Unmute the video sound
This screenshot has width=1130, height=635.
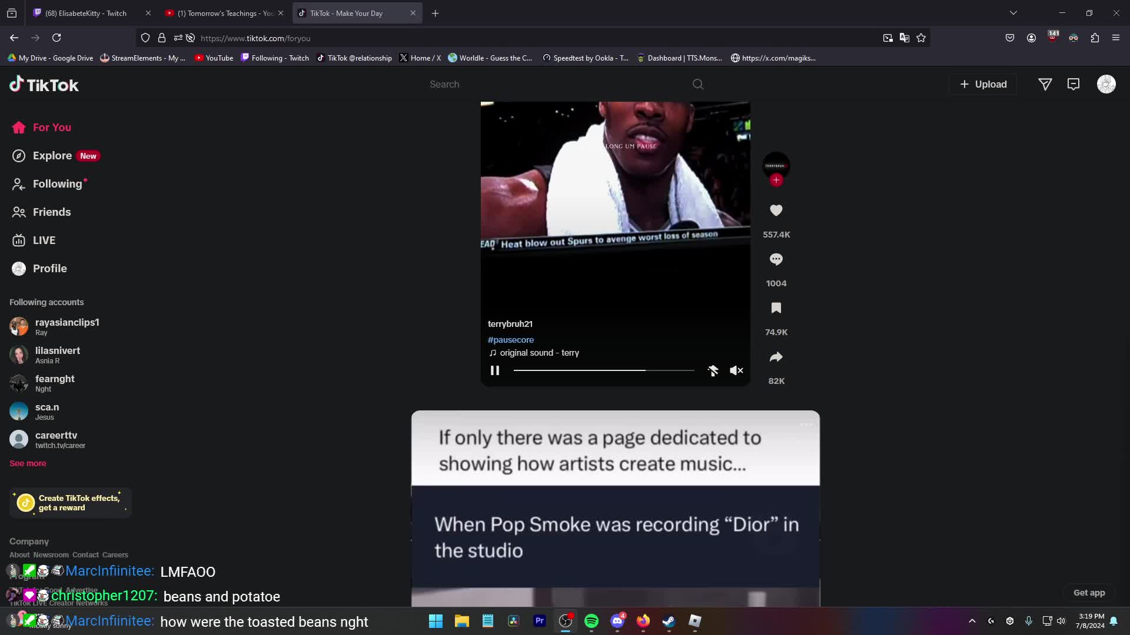[736, 370]
